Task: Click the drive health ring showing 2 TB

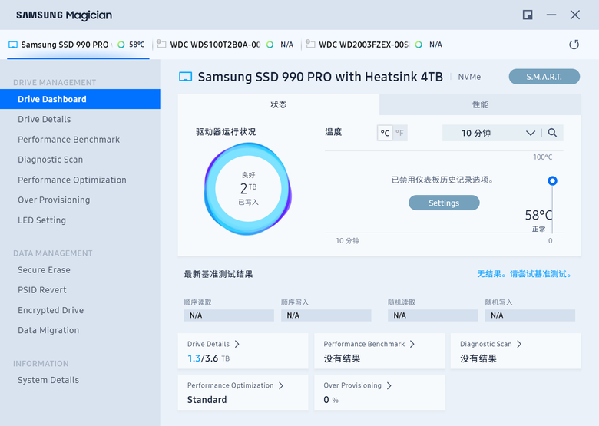Action: click(248, 189)
